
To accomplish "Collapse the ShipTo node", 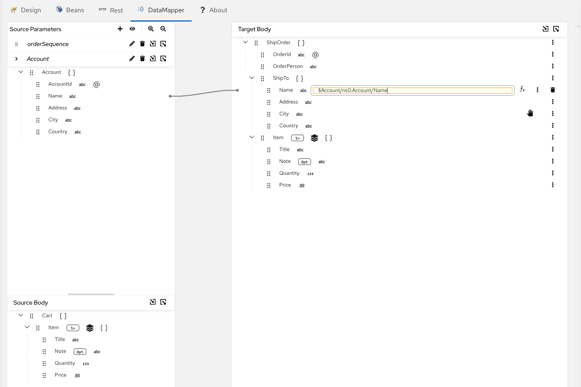I will coord(252,78).
